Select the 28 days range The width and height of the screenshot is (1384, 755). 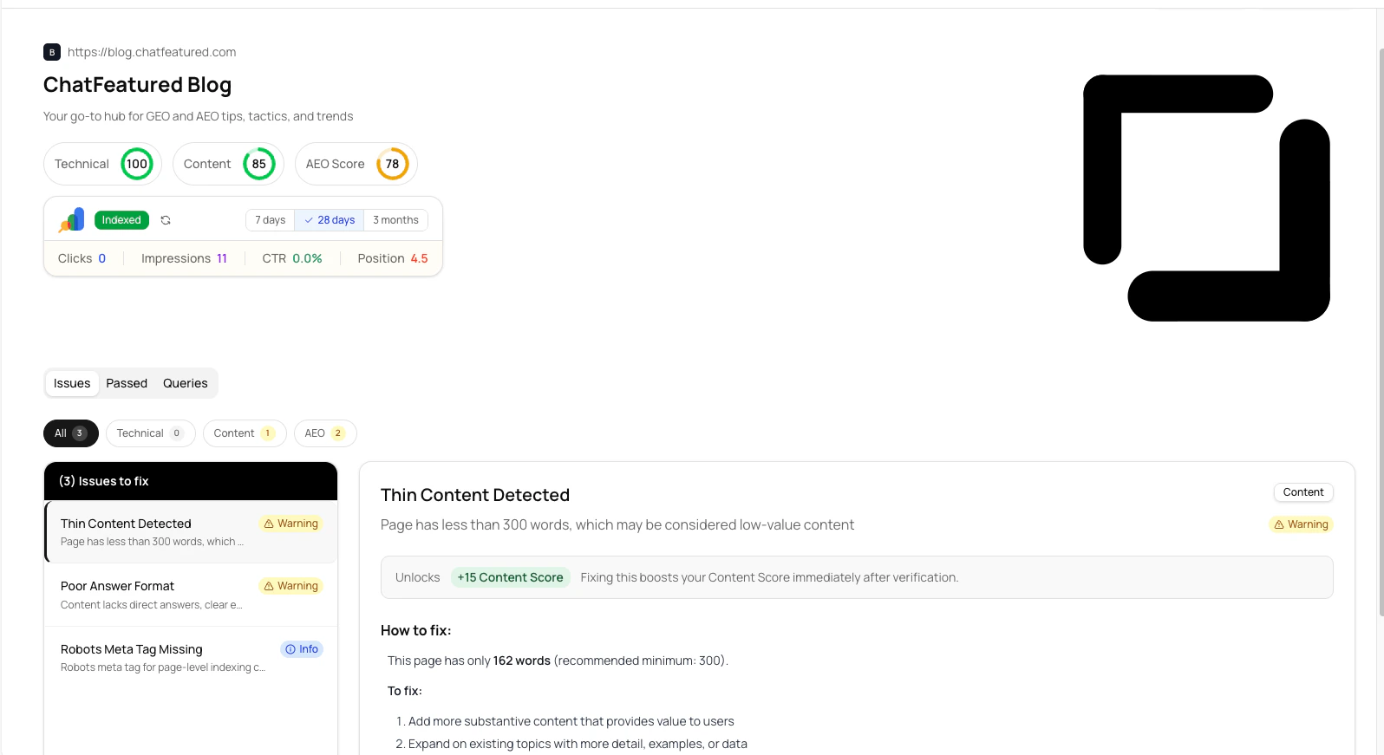330,220
